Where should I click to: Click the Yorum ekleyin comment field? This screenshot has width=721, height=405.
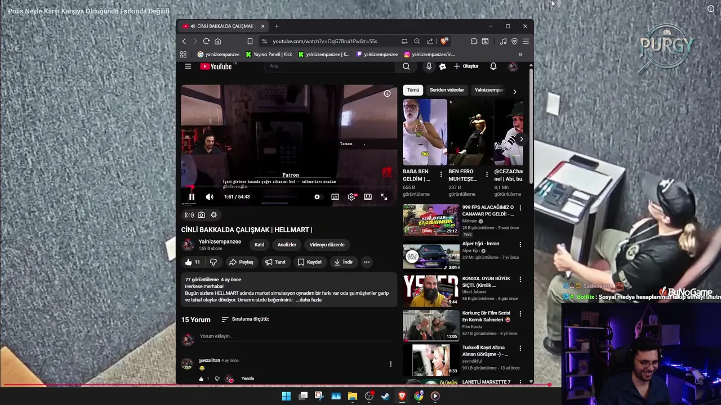tap(296, 336)
